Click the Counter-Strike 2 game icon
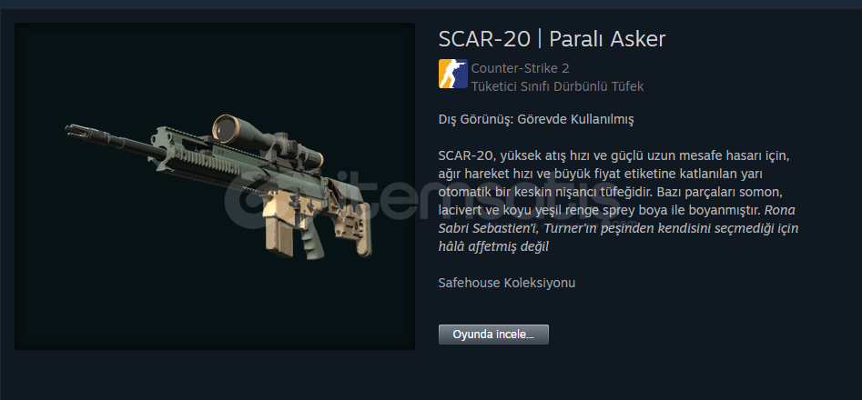This screenshot has width=862, height=400. 453,74
